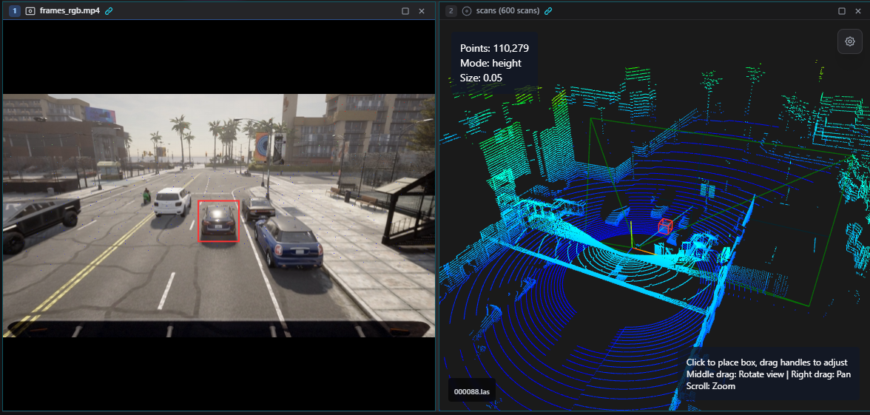870x415 pixels.
Task: Click the blue Mini car in the video frame
Action: tap(289, 242)
